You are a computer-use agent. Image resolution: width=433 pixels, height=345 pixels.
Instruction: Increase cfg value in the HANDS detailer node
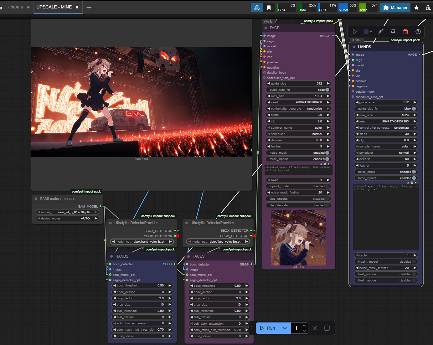[415, 140]
